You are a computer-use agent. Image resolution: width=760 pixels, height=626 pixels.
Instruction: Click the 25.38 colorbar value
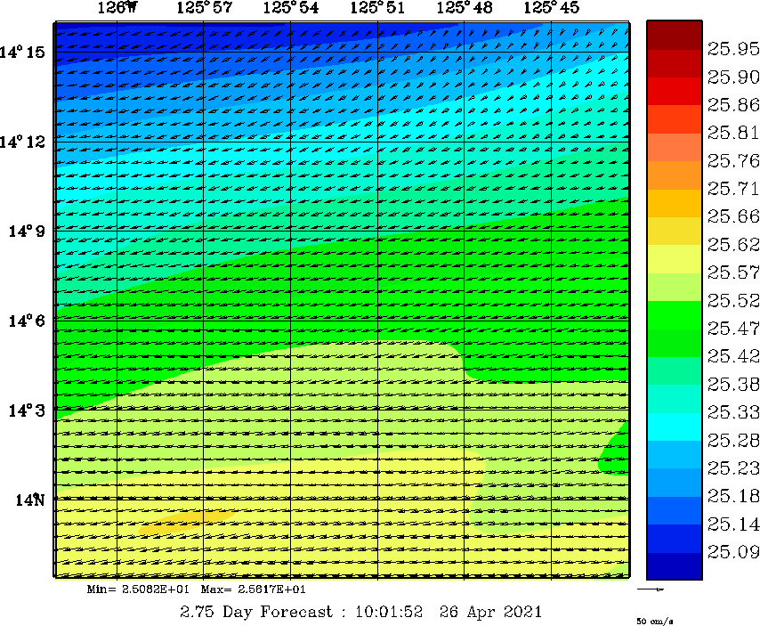point(733,384)
